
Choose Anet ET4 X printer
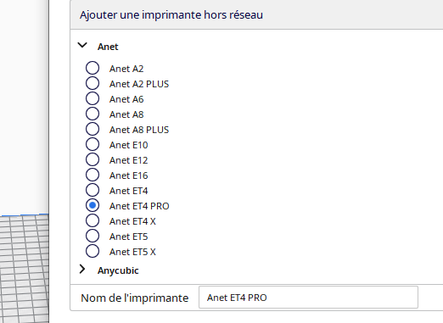(93, 220)
